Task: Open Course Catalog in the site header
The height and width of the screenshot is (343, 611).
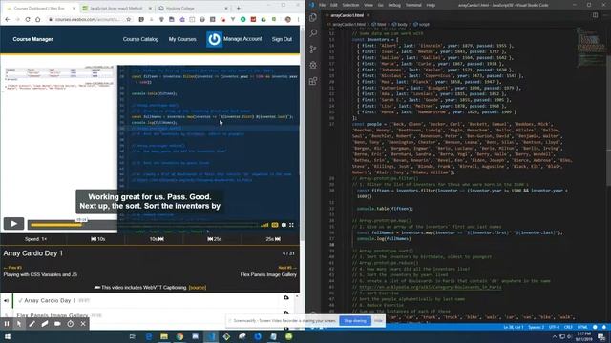Action: 140,39
